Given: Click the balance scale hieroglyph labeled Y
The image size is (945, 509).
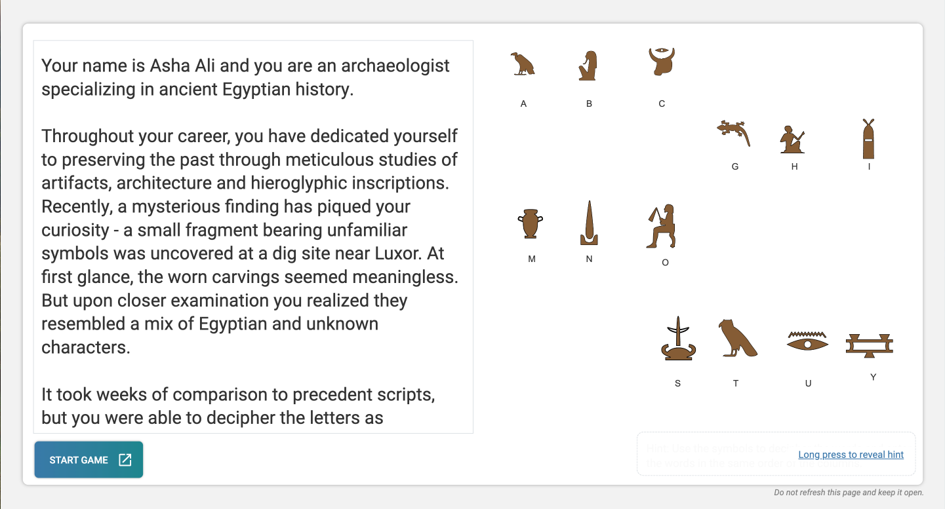Looking at the screenshot, I should click(x=870, y=345).
